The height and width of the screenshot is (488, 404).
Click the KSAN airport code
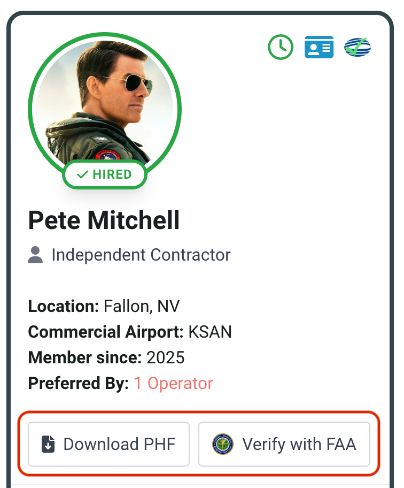[x=210, y=332]
